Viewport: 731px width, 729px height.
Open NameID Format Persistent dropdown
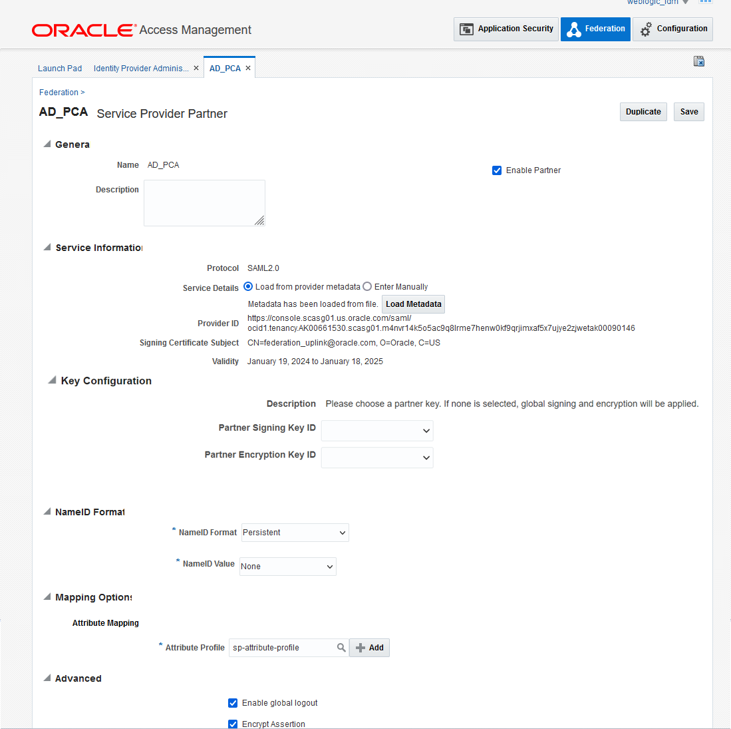[295, 533]
